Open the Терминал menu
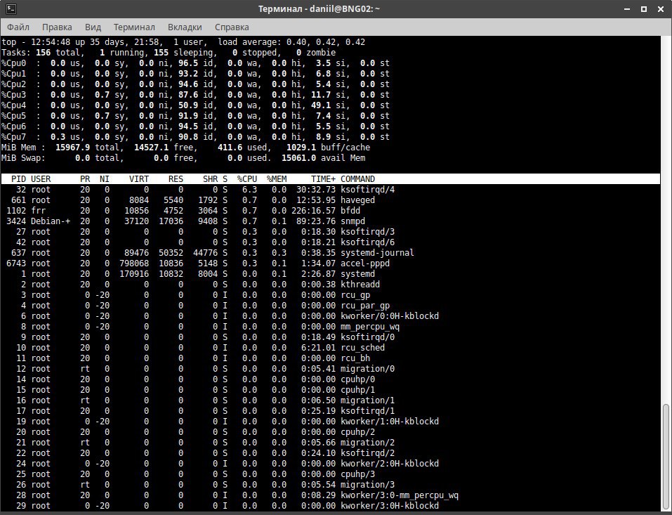The image size is (672, 515). click(x=134, y=27)
